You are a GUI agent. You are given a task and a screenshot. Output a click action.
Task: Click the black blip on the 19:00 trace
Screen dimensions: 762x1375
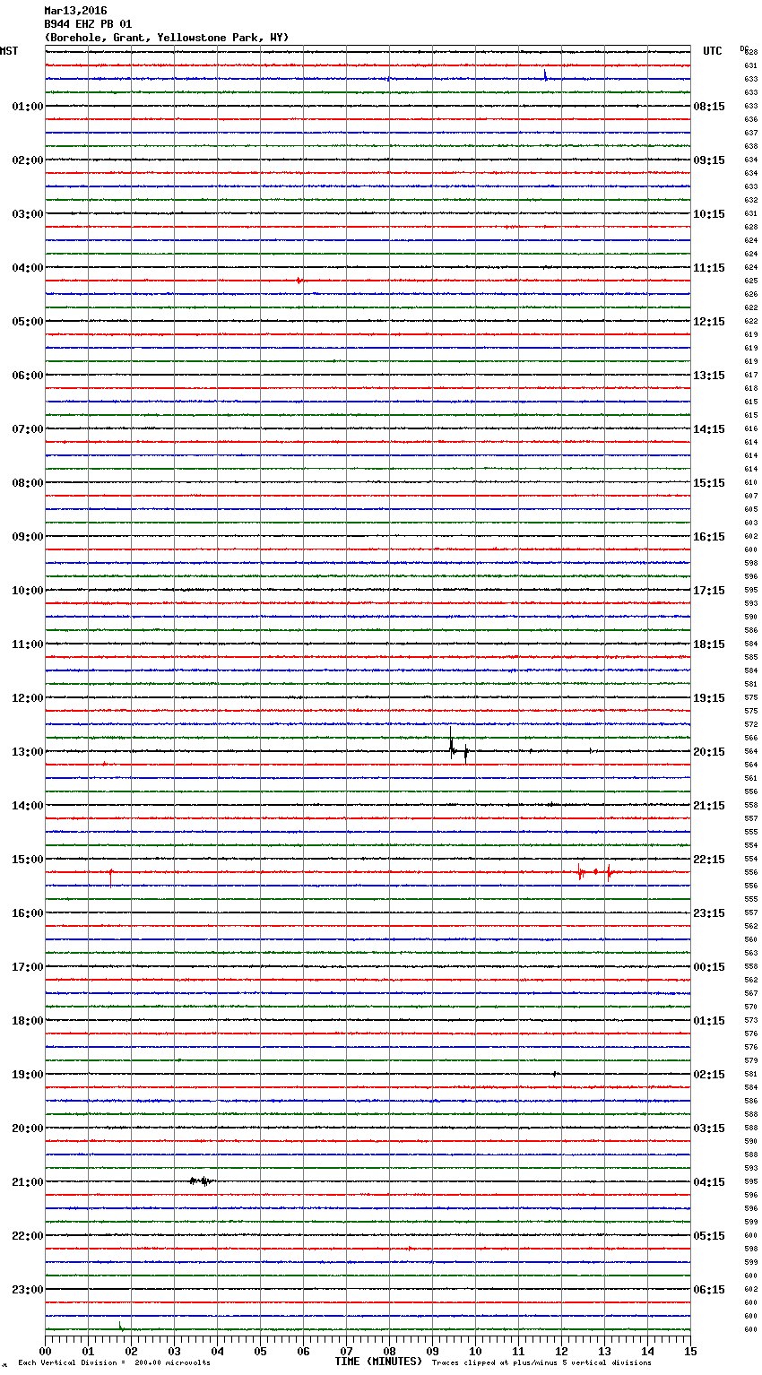point(555,1073)
